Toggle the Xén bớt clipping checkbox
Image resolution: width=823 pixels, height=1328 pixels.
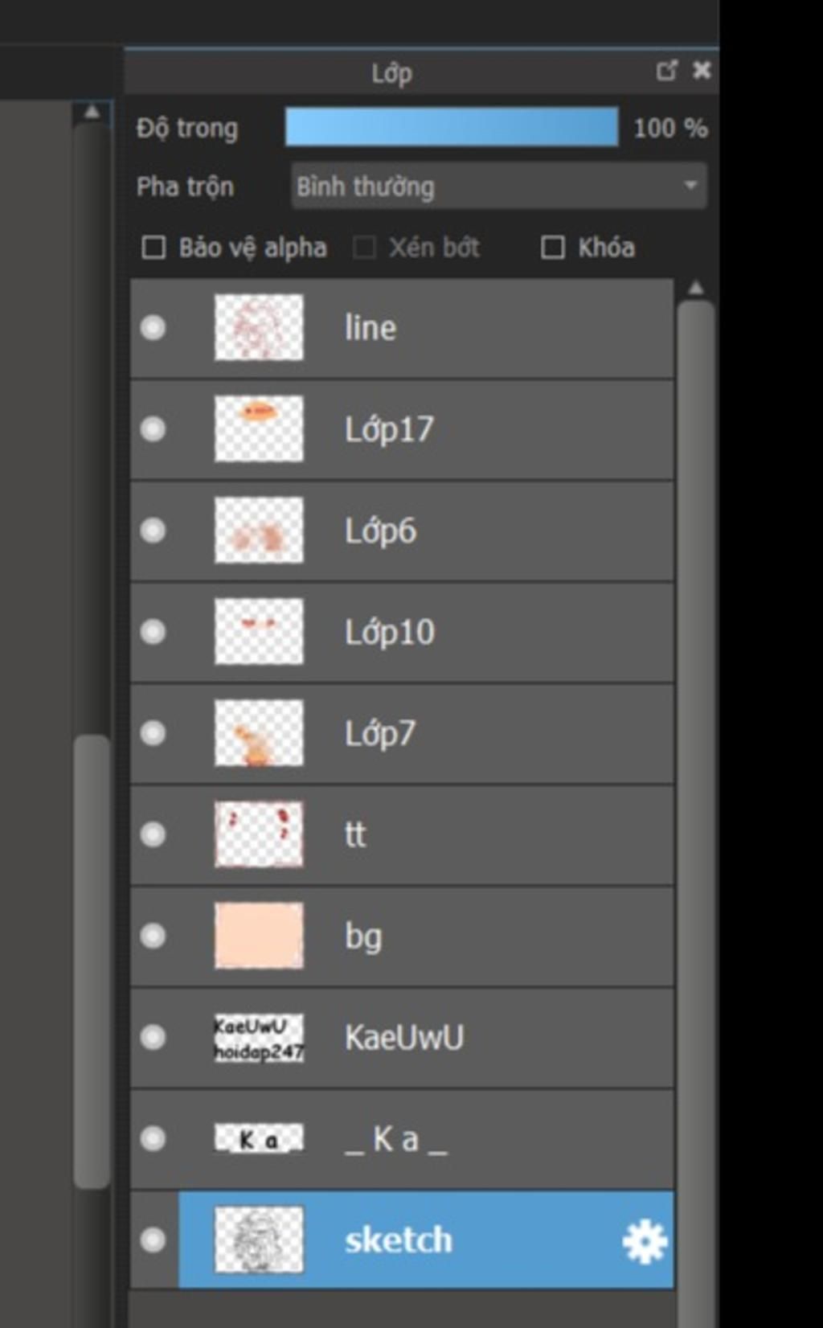point(364,248)
